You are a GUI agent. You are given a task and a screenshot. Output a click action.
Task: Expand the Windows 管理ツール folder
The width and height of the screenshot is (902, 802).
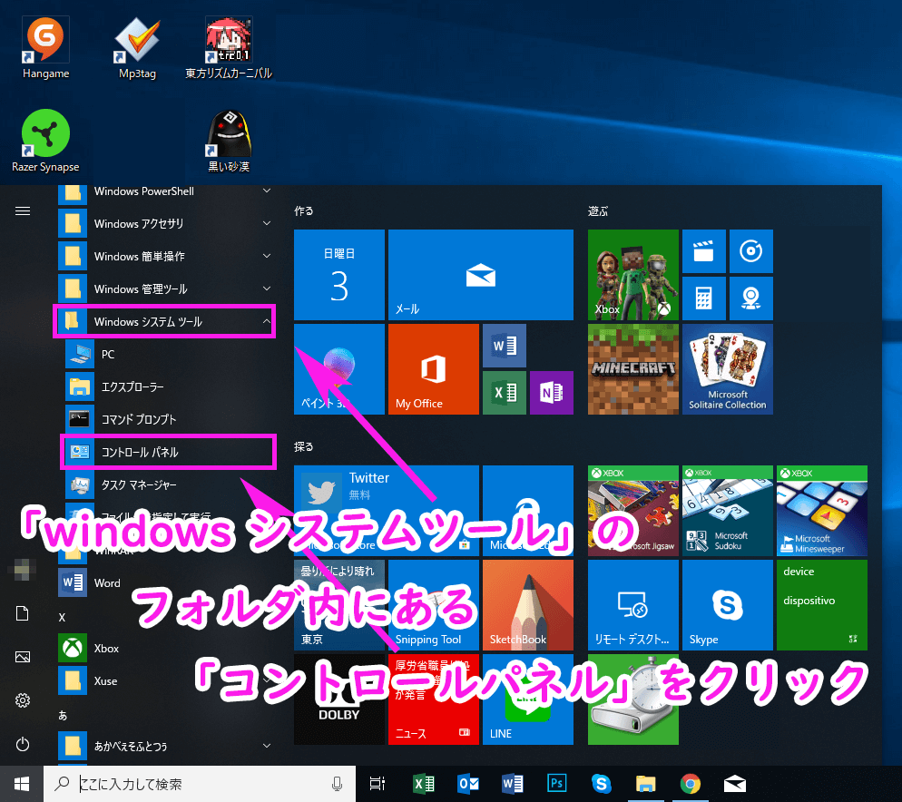pos(167,289)
